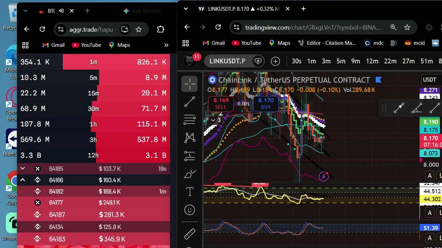Open apps grid in aggr.trade bookmarks bar

pyautogui.click(x=25, y=45)
